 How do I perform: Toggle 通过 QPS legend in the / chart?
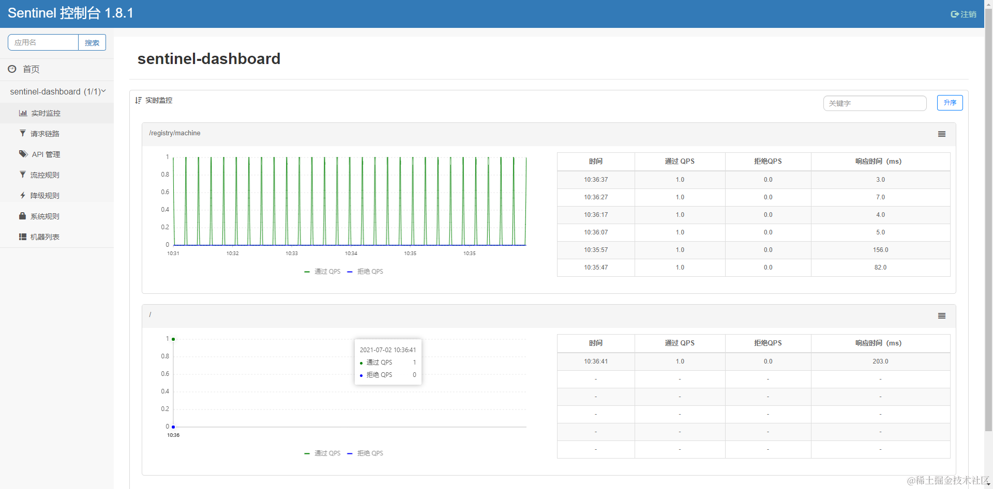tap(323, 453)
